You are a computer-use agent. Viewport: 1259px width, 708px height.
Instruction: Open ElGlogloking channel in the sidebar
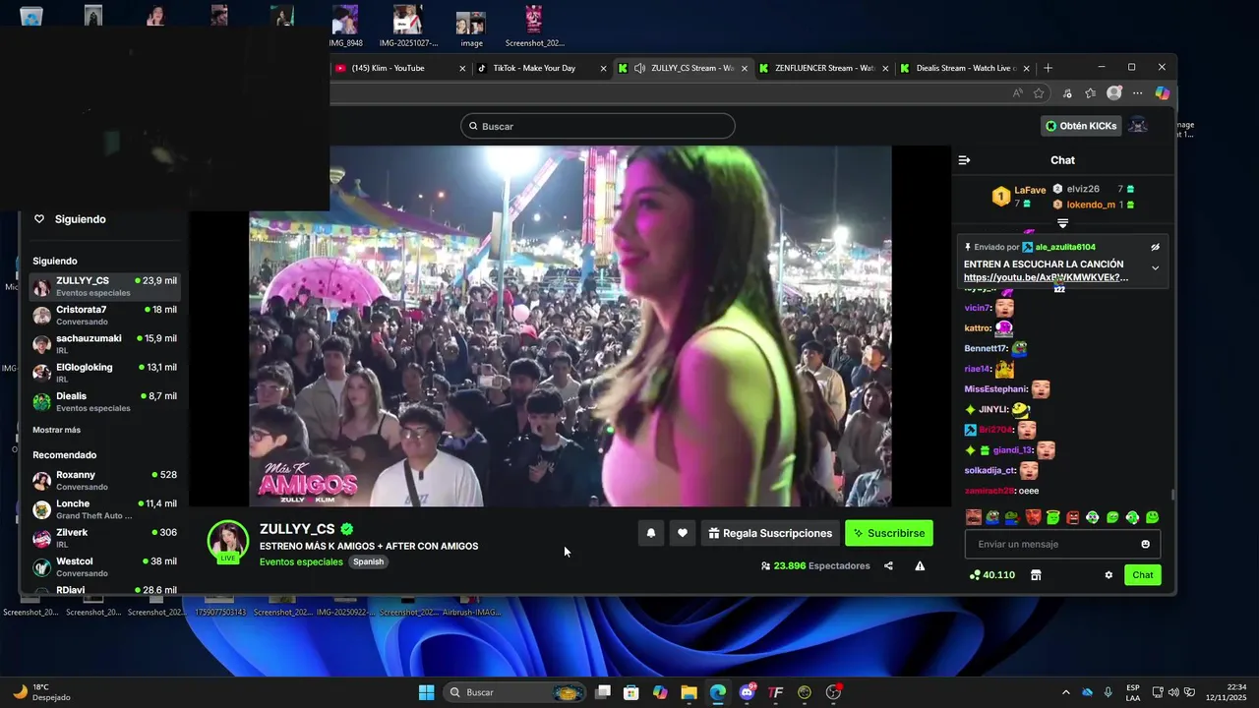[x=104, y=372]
